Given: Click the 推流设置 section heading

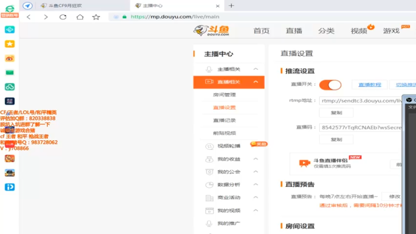Looking at the screenshot, I should [300, 71].
